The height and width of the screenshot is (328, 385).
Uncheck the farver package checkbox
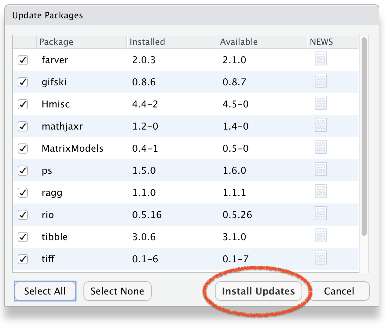pos(23,60)
